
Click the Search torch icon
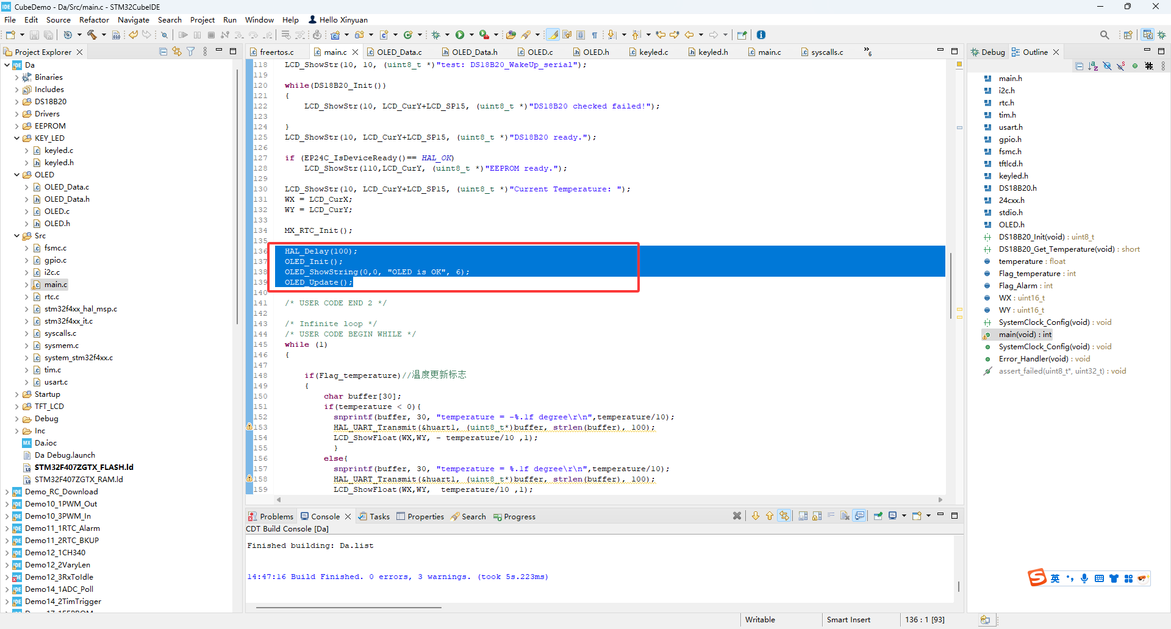[526, 35]
